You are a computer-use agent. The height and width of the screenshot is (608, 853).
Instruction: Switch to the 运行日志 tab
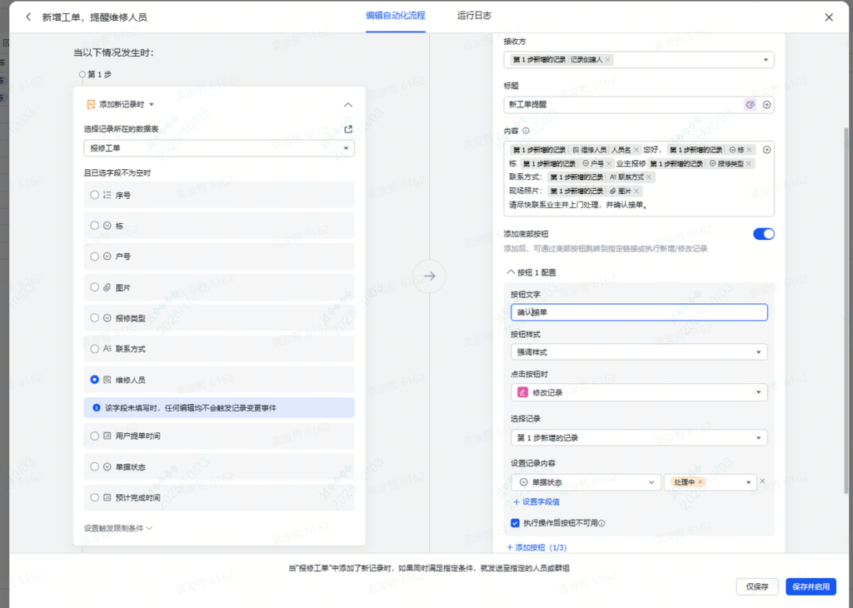474,16
